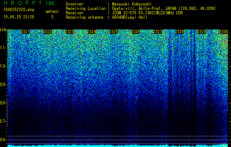This screenshot has height=147, width=231.
Task: Select the file name 1006252320.png
Action: coord(19,10)
